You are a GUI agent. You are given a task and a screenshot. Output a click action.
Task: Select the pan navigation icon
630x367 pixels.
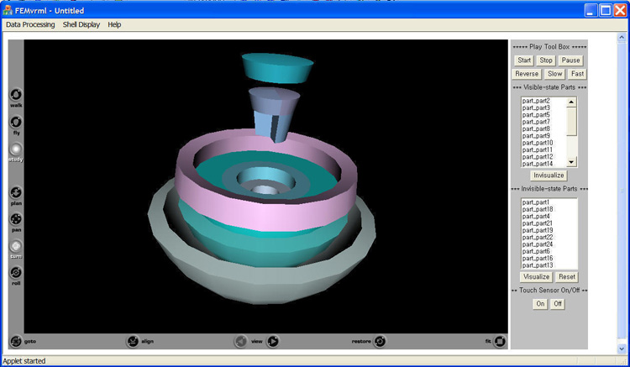[16, 220]
